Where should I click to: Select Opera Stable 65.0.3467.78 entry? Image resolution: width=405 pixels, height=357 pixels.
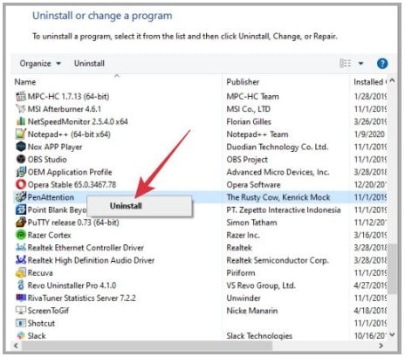[72, 185]
